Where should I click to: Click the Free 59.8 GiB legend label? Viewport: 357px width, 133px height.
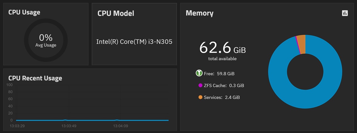219,74
